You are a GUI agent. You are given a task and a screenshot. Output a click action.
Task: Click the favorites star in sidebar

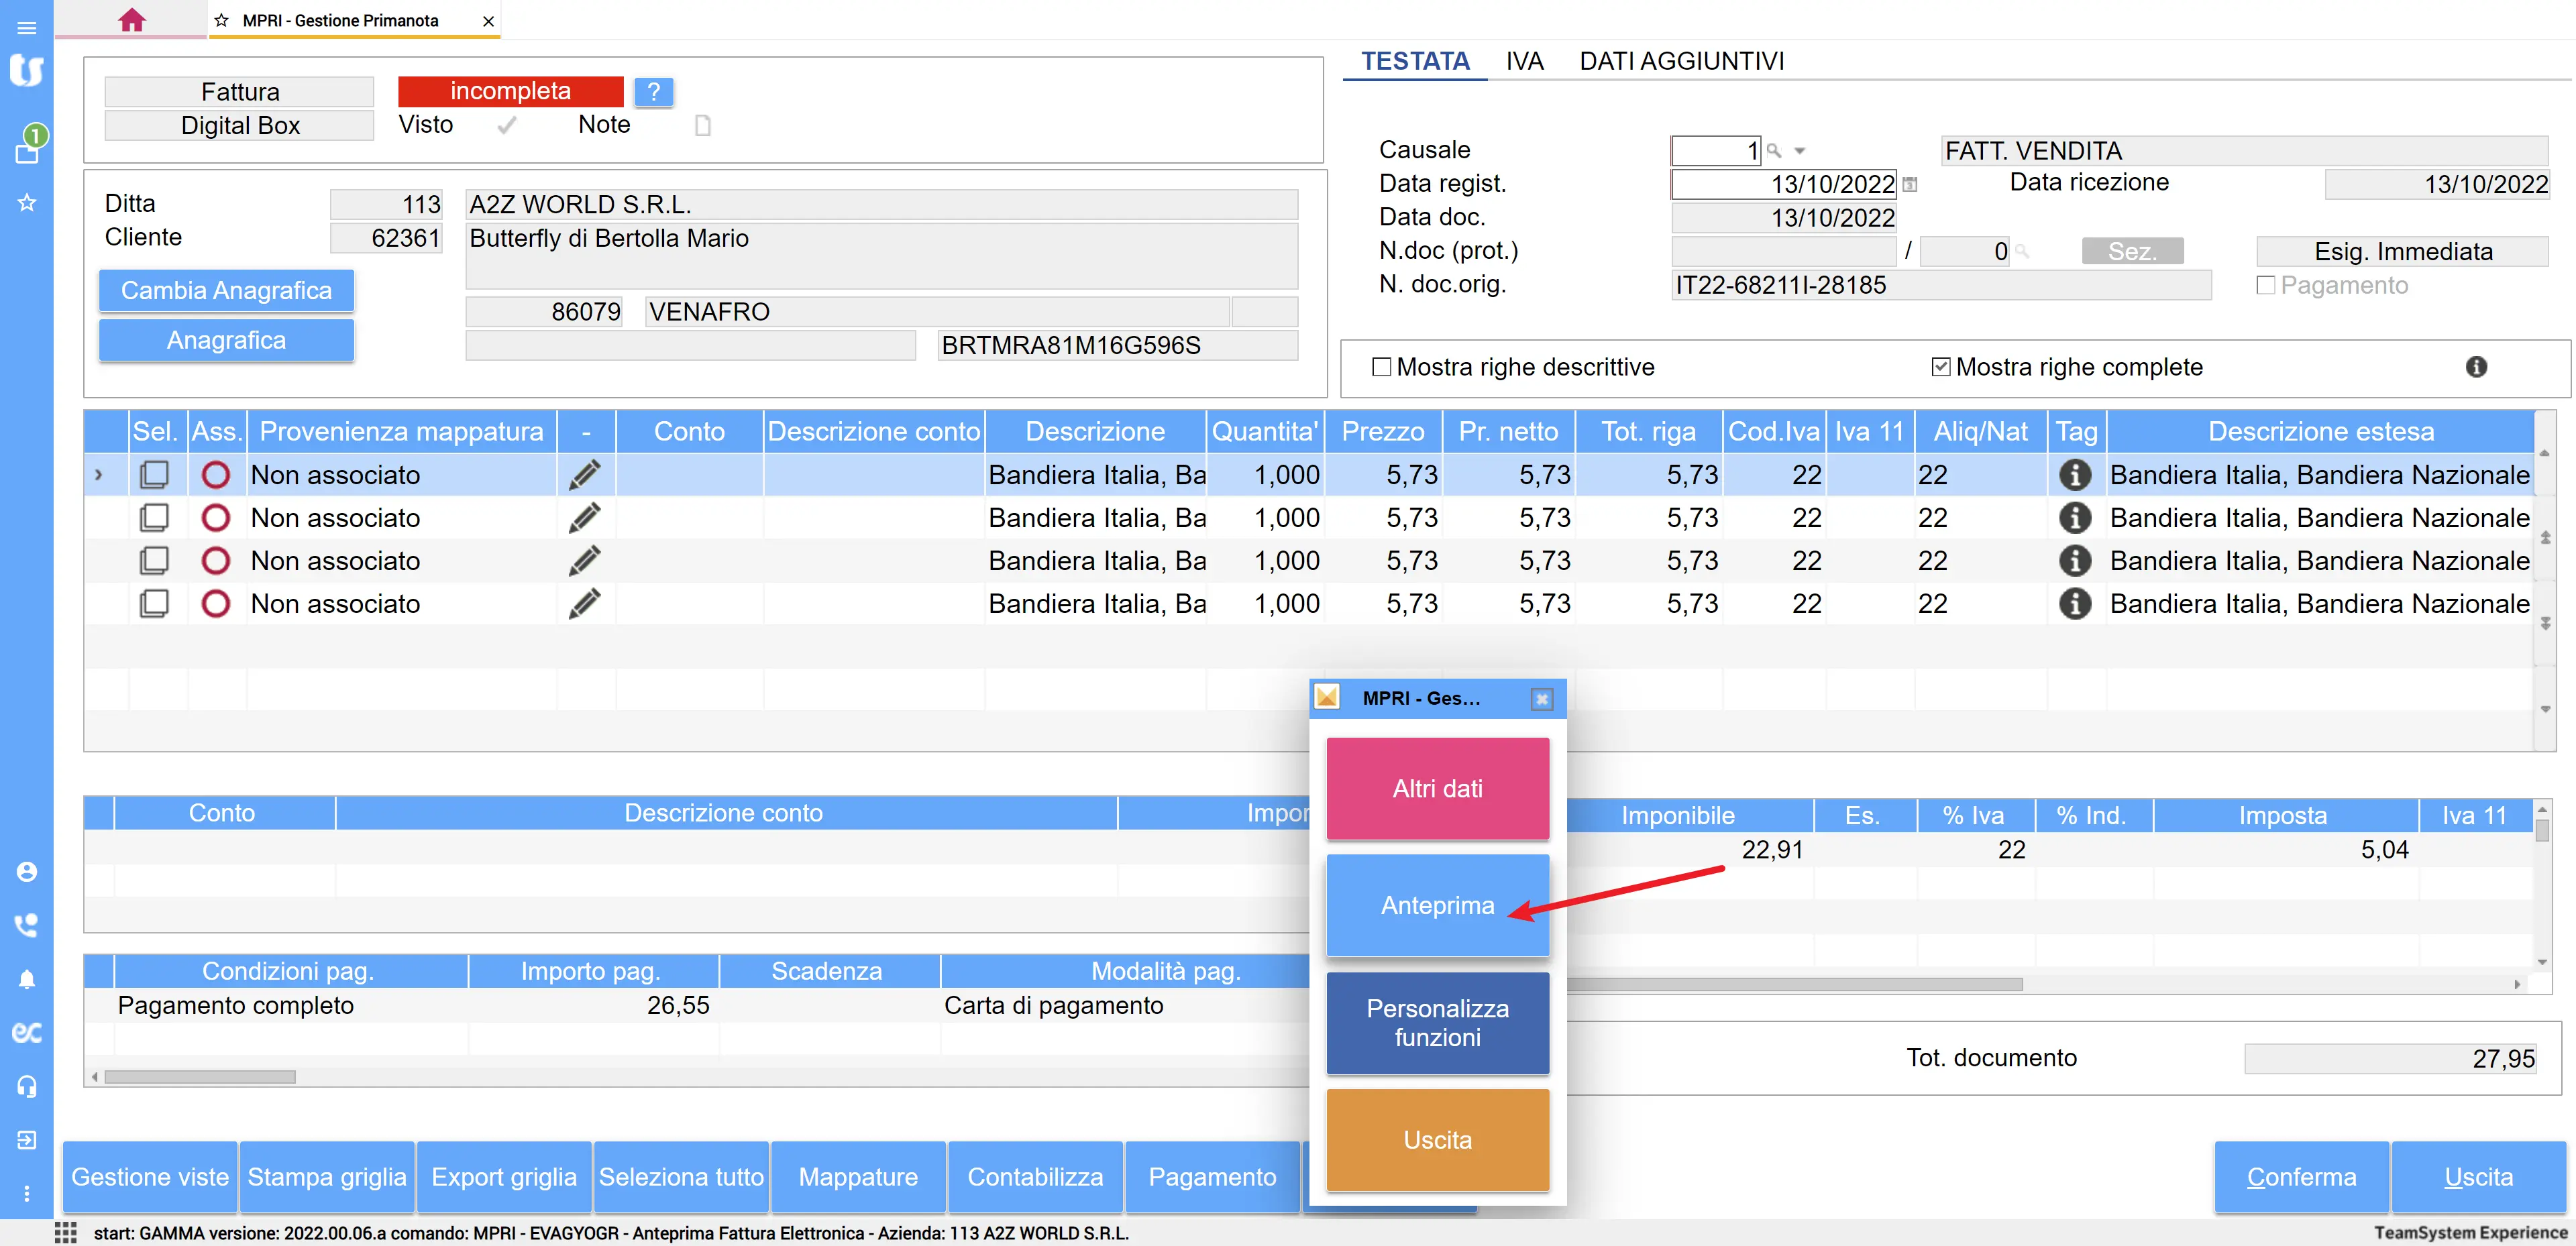27,203
